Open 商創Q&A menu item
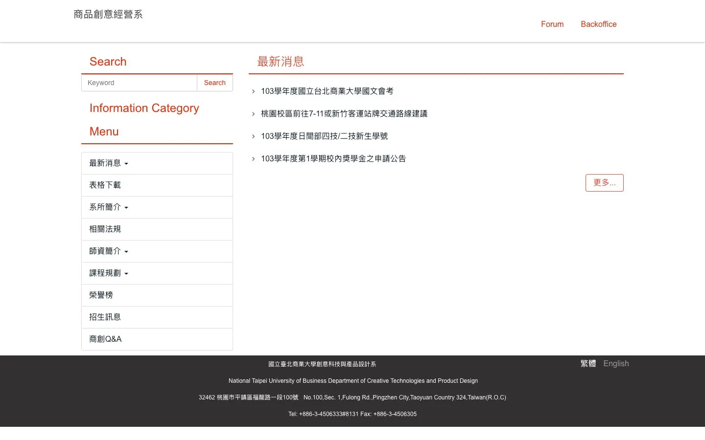 point(157,339)
